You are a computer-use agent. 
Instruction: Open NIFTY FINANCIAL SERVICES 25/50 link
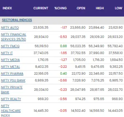[14, 37]
